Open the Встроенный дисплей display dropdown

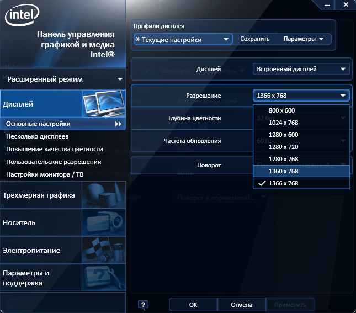[301, 69]
